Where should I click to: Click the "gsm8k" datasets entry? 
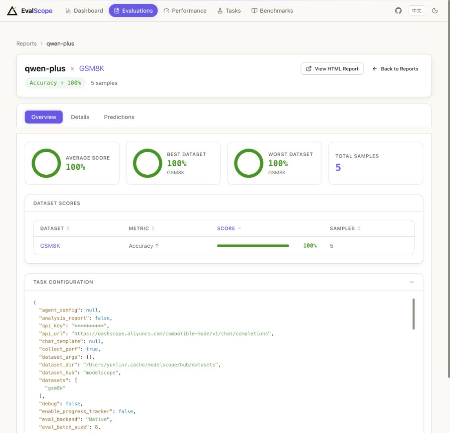coord(55,388)
